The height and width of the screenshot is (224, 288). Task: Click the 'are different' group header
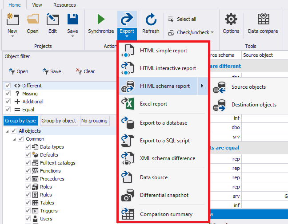coord(249,66)
